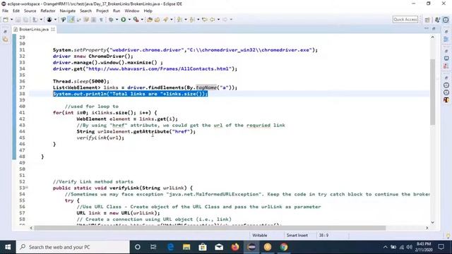Open the Search menu

tap(85, 11)
